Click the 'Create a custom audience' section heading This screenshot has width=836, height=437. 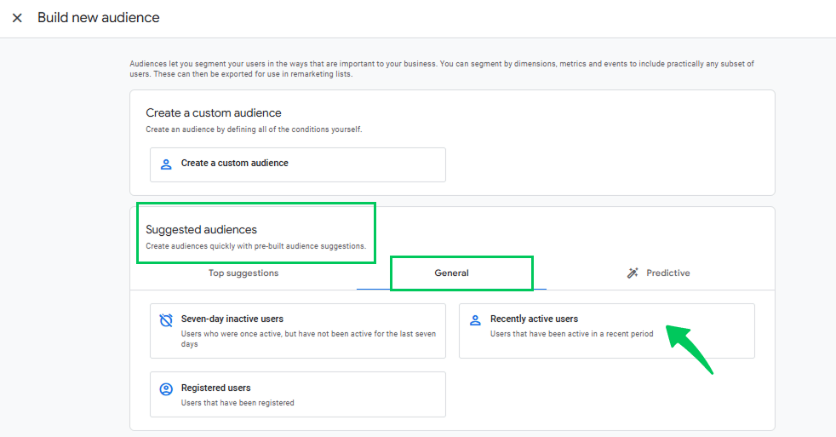tap(214, 113)
